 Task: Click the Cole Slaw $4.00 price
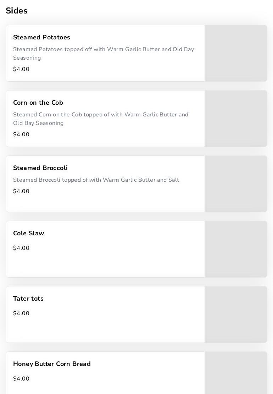[21, 248]
